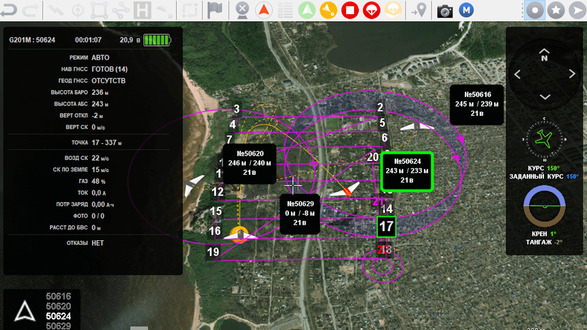
Task: Select UAV 50616 in the bottom-left list
Action: [58, 296]
